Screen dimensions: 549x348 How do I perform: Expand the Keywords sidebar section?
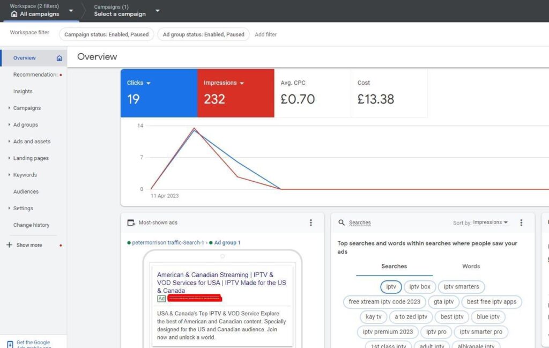tap(9, 175)
